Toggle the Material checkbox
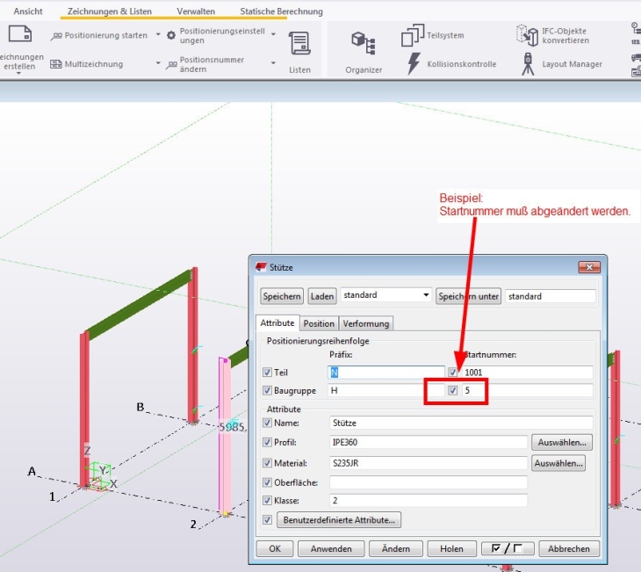The width and height of the screenshot is (641, 572). click(268, 462)
